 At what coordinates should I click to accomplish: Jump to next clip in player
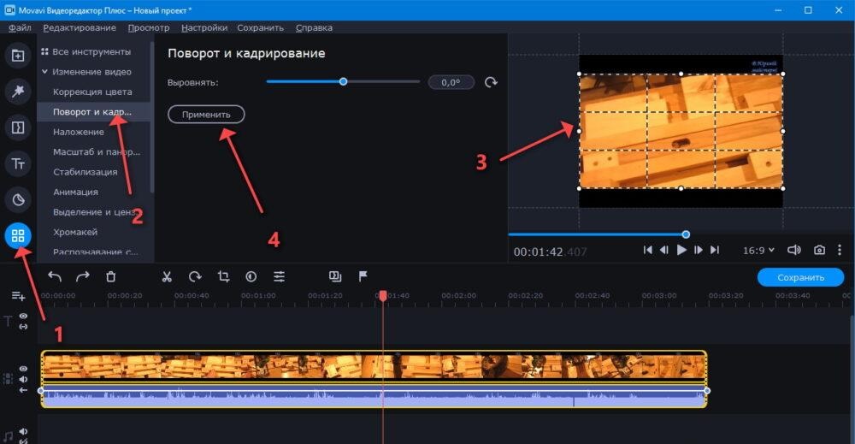[x=715, y=250]
